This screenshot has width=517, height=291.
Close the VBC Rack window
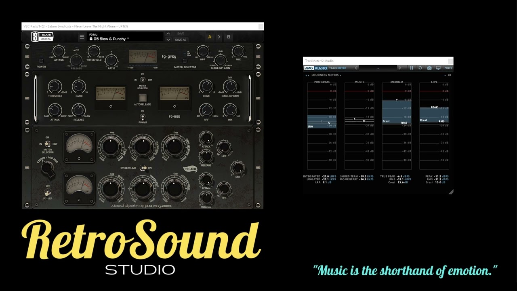coord(261,27)
